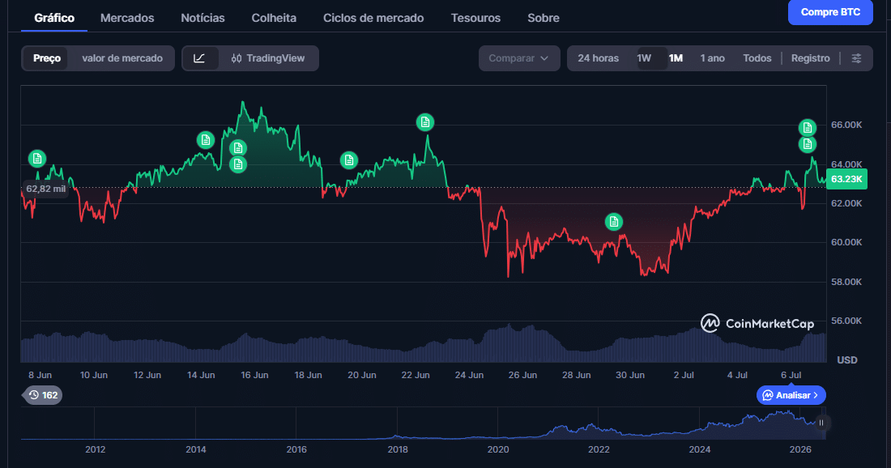Screen dimensions: 891x468
Task: Select valor de mercado chart toggle
Action: point(122,58)
